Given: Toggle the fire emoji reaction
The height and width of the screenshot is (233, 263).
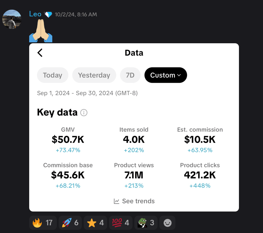Looking at the screenshot, I should click(43, 222).
